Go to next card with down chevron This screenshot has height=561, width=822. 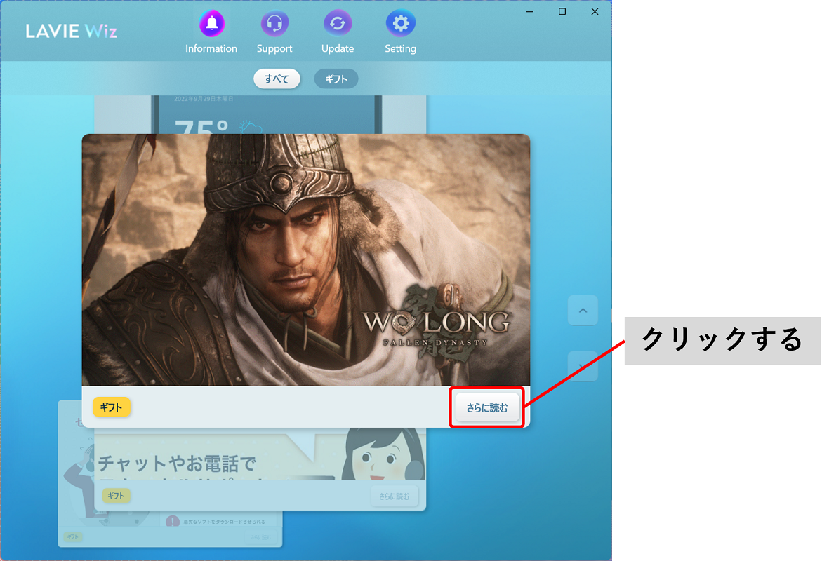(x=583, y=366)
